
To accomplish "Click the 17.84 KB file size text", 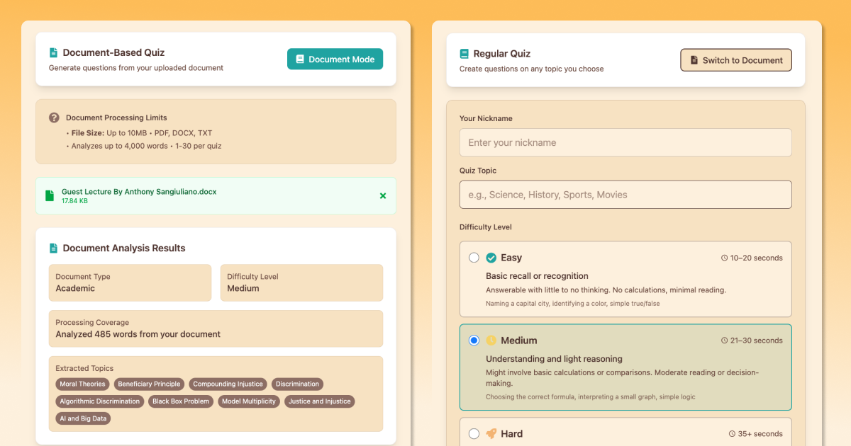I will [74, 201].
